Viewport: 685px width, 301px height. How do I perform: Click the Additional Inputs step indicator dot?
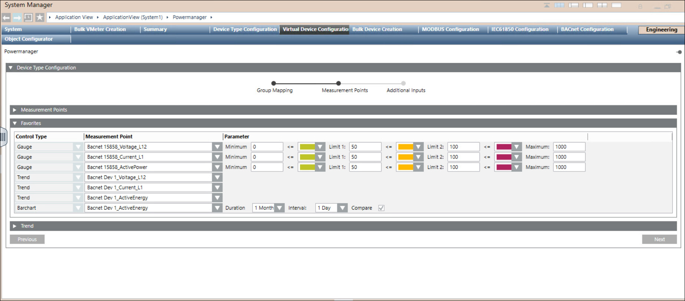(x=403, y=83)
